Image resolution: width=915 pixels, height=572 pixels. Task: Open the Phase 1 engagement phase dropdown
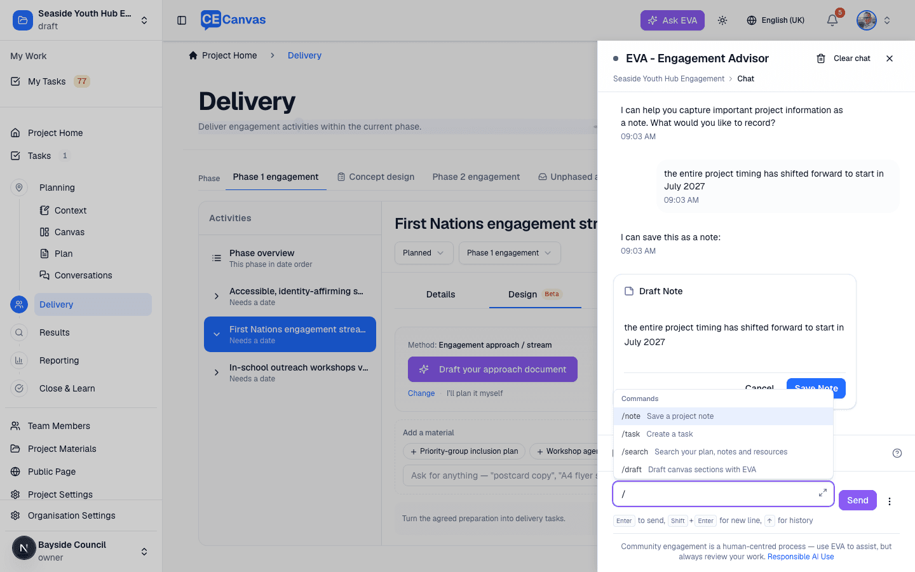pos(510,253)
